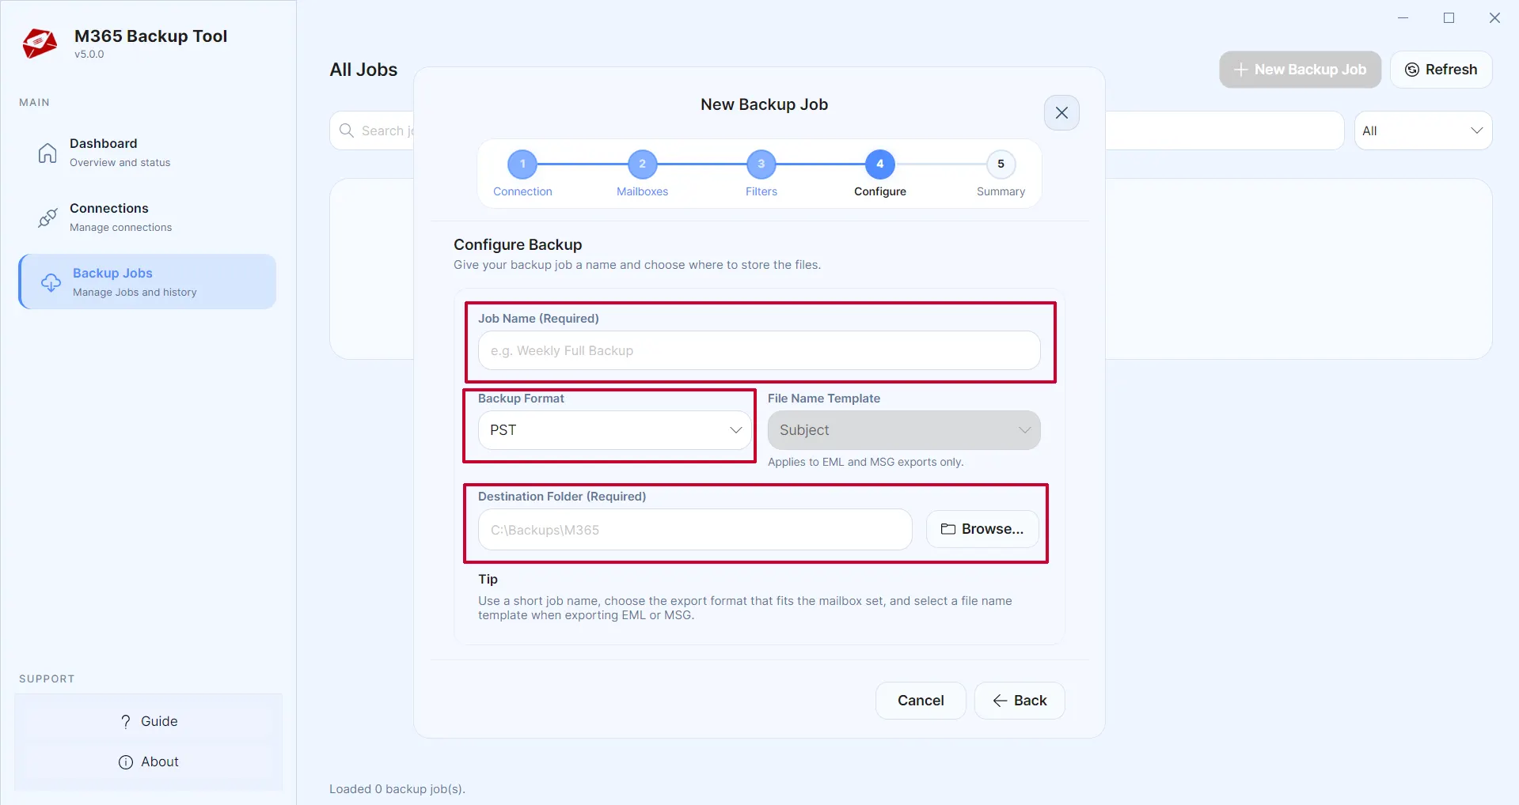This screenshot has height=805, width=1519.
Task: Minimize the application window
Action: click(1403, 17)
